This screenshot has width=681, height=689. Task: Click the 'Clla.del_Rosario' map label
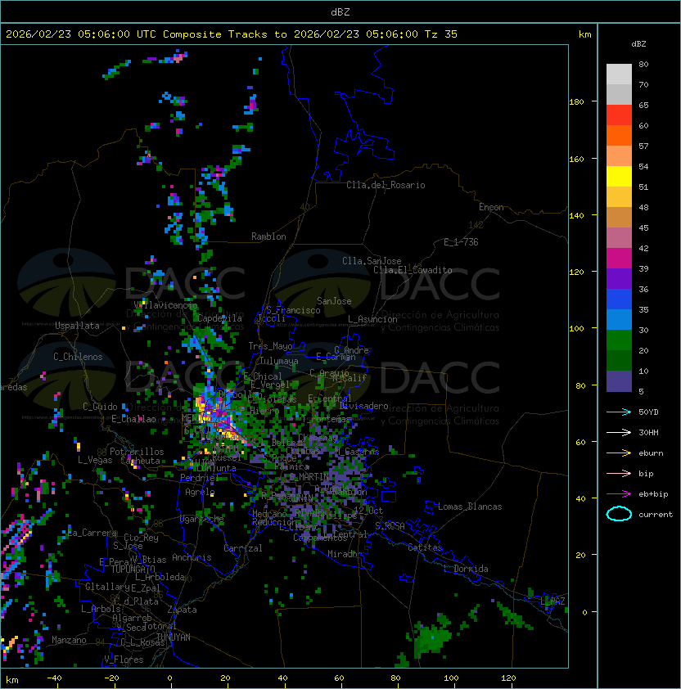click(x=386, y=185)
